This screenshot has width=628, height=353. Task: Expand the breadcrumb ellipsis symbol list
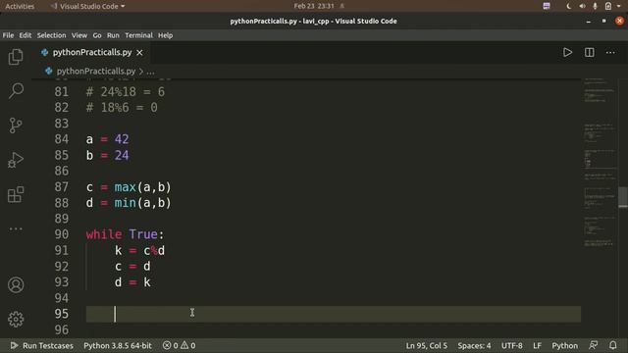point(150,72)
